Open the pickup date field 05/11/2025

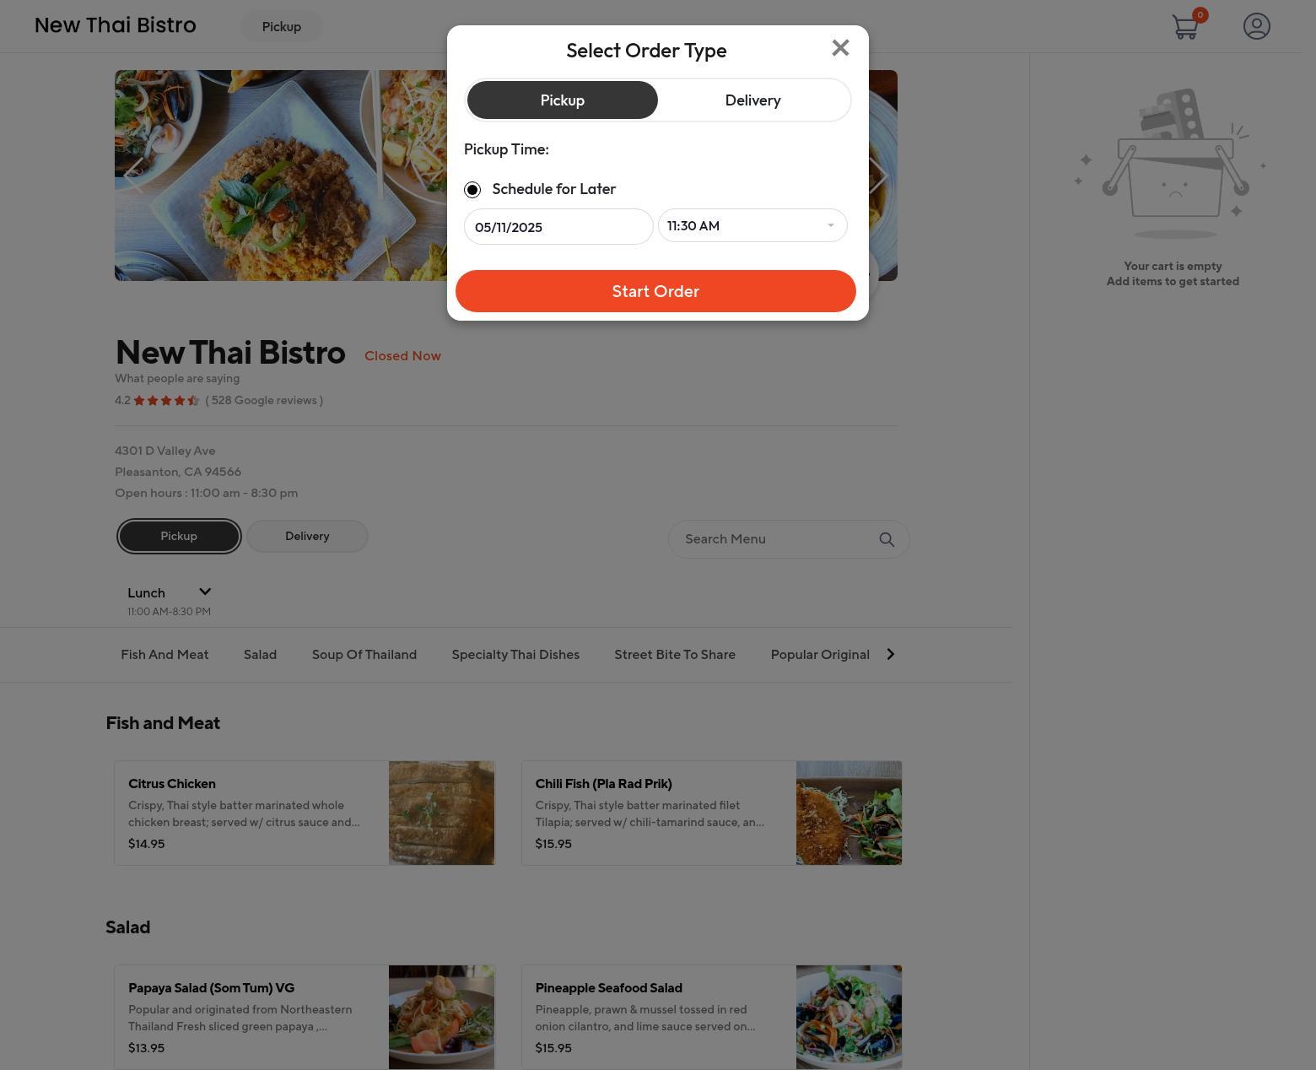pos(558,227)
